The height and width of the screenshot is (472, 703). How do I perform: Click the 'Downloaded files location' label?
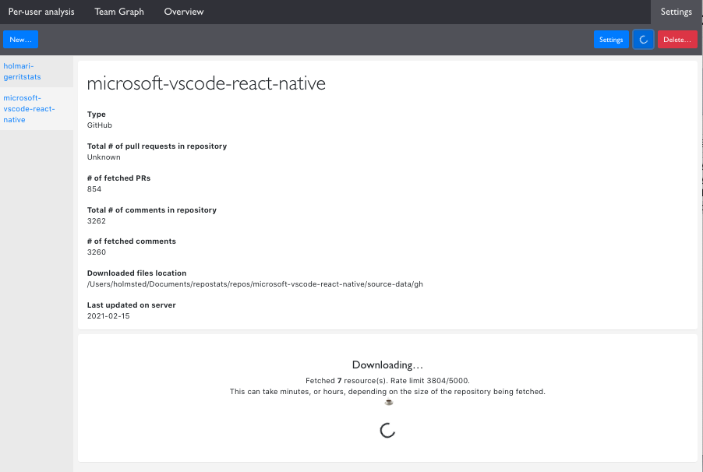[x=136, y=273]
